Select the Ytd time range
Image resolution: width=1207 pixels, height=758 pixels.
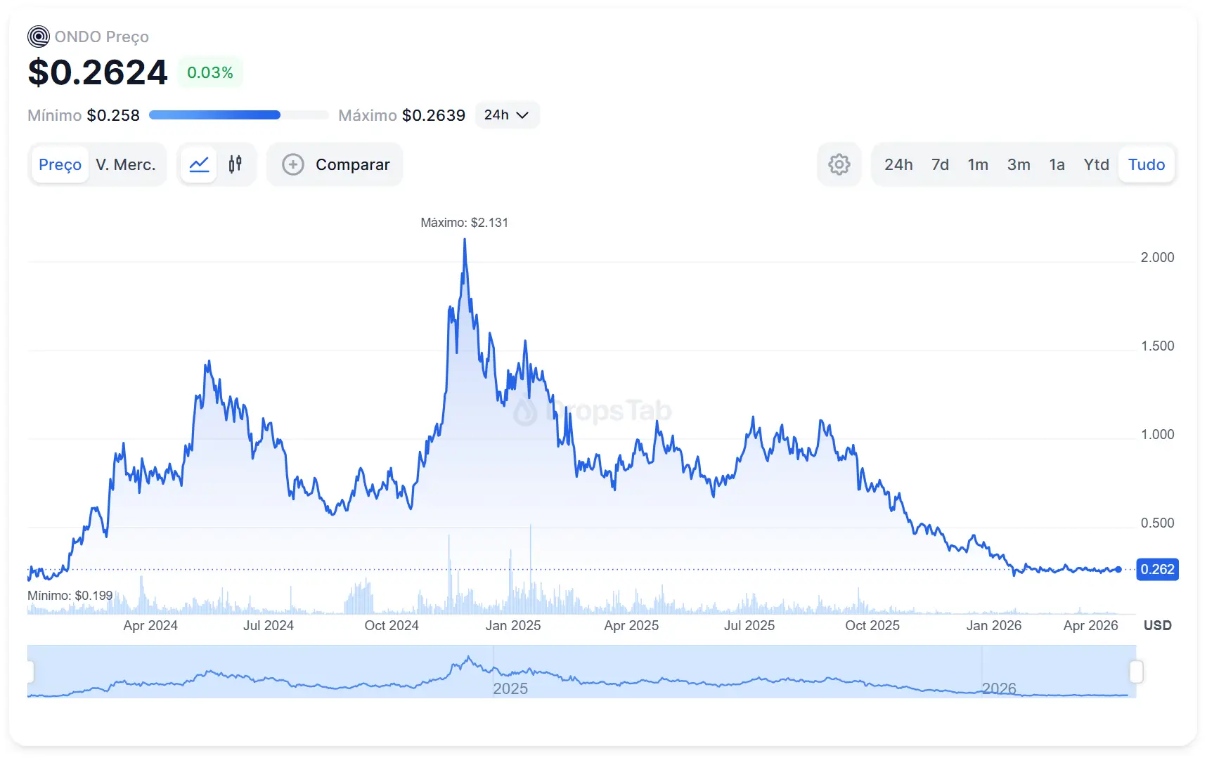1096,164
